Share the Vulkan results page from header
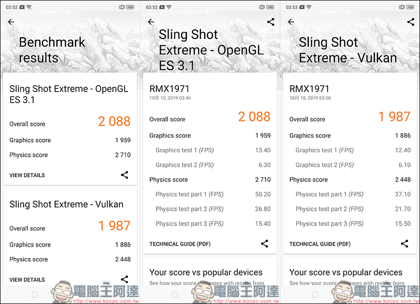 click(411, 22)
